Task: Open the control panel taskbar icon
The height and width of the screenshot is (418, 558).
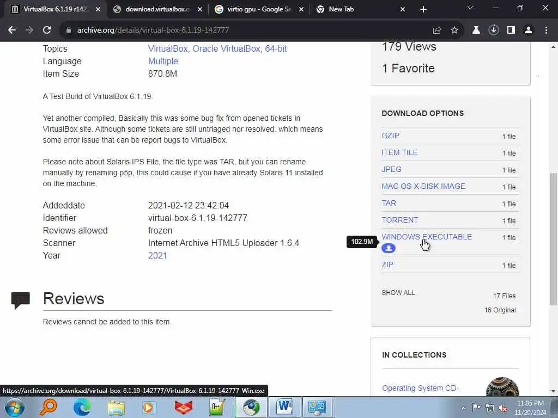Action: (x=318, y=407)
